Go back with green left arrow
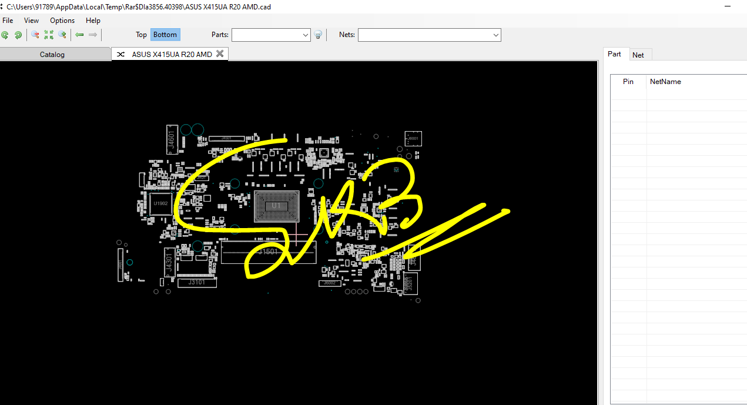This screenshot has height=405, width=747. click(x=79, y=35)
